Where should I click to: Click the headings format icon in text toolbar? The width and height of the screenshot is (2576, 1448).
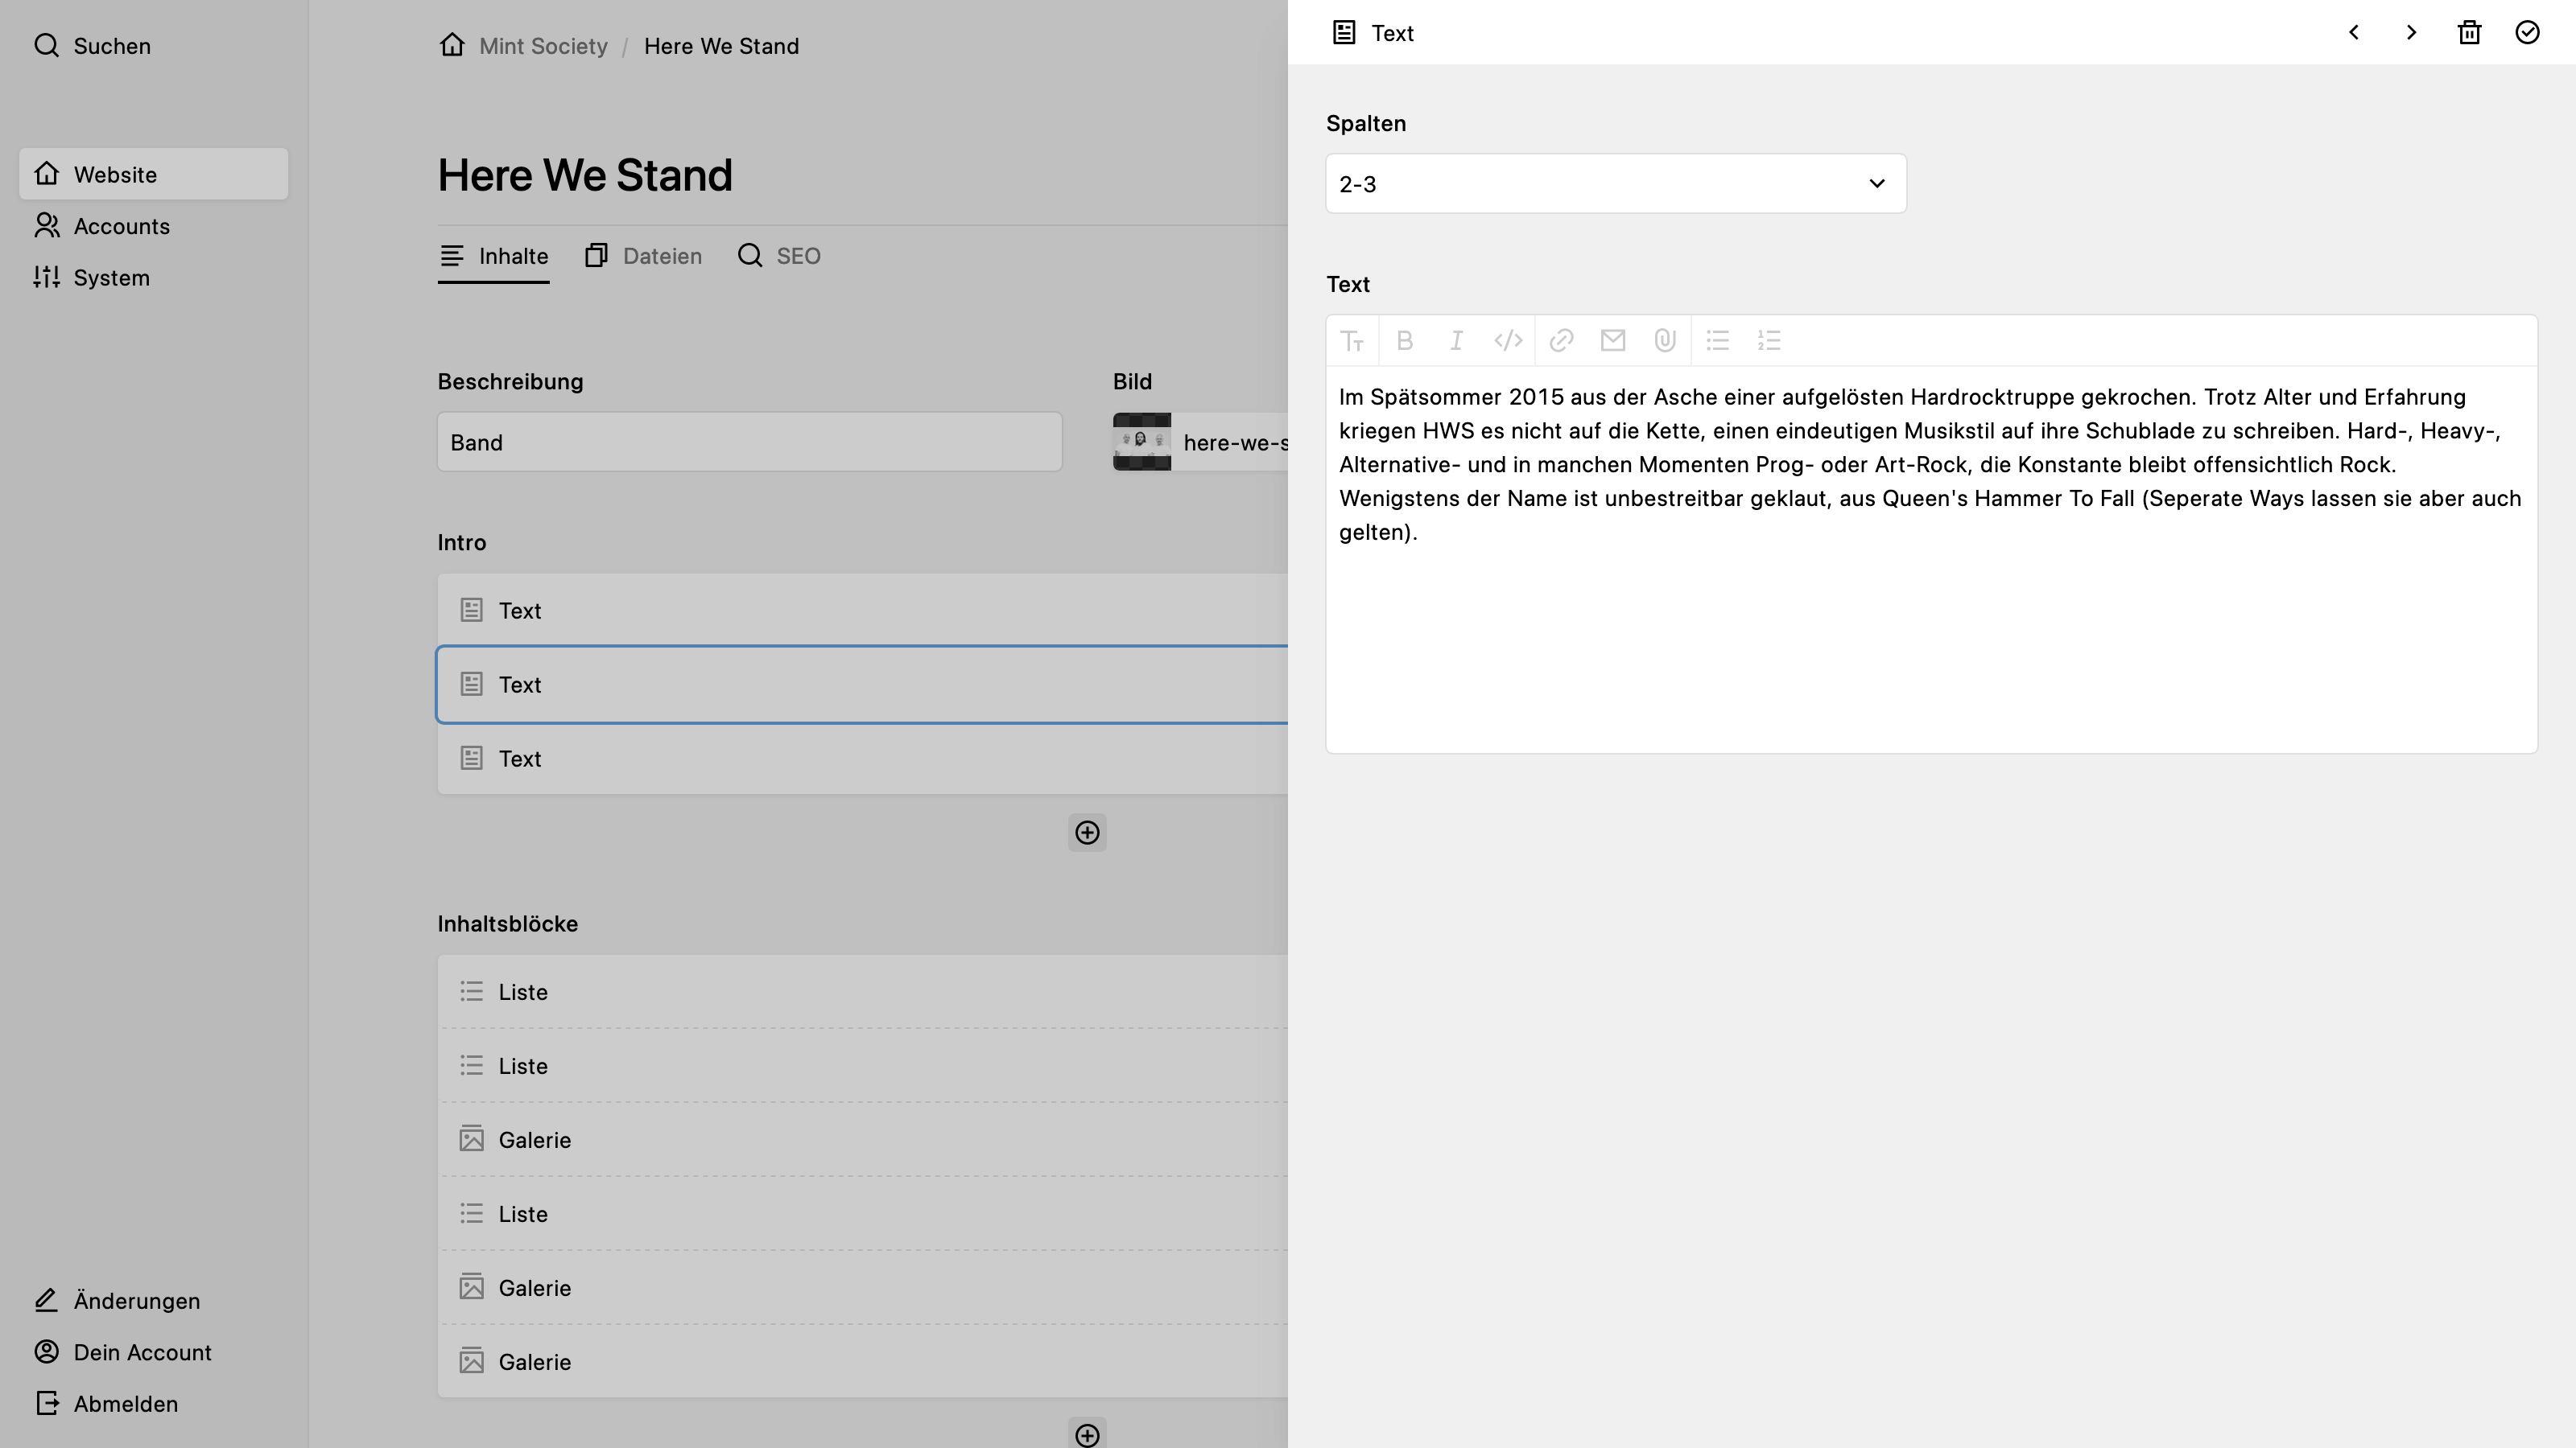[x=1352, y=341]
